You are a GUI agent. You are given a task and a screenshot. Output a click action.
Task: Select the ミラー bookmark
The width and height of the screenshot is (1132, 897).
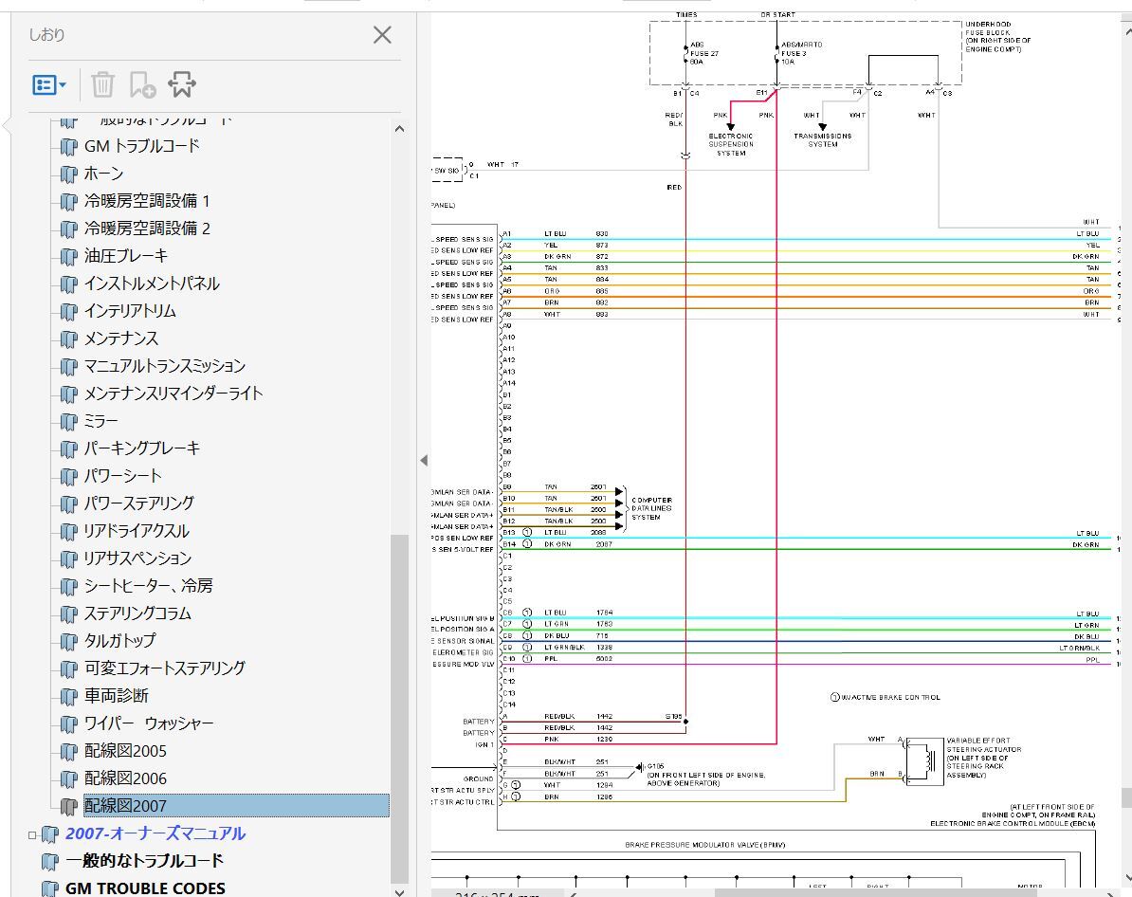pos(101,420)
